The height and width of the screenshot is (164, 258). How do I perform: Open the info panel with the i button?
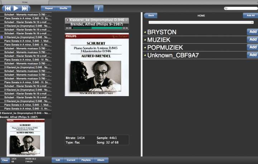(x=99, y=8)
